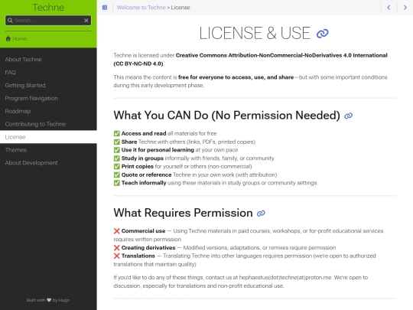The image size is (413, 310).
Task: Click 'free for everyone to access' bold text
Action: pos(236,77)
